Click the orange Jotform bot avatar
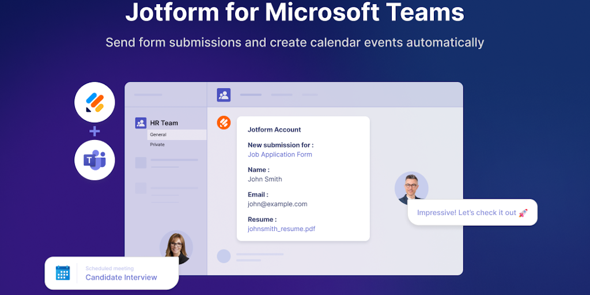Image resolution: width=590 pixels, height=295 pixels. click(224, 123)
